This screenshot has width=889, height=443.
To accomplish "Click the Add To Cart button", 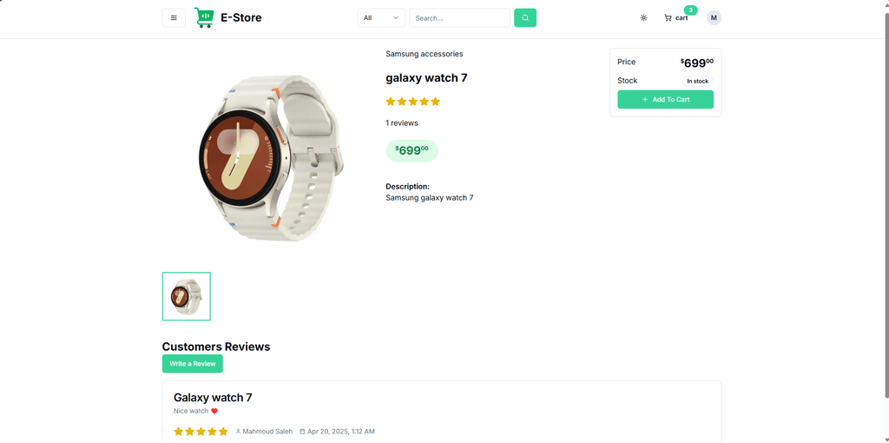I will [666, 99].
